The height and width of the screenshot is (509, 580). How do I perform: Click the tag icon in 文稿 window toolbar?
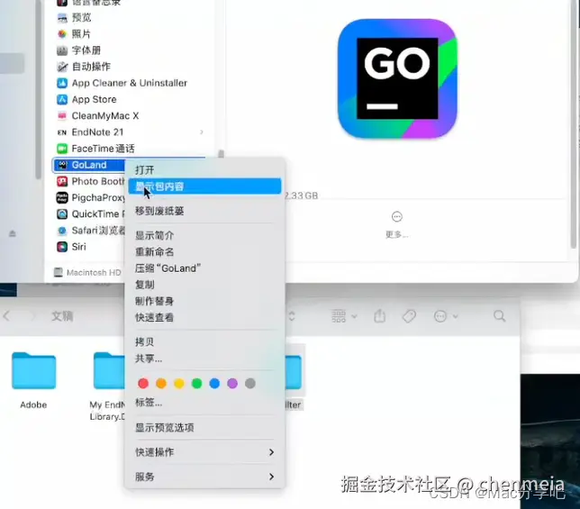[x=409, y=316]
